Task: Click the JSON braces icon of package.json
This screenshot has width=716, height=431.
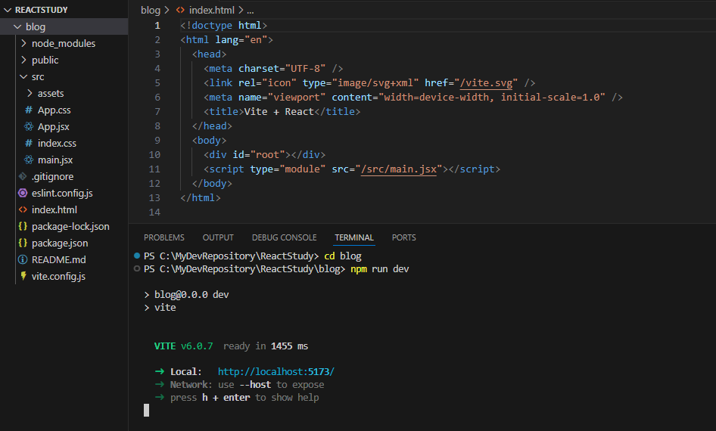Action: point(23,243)
